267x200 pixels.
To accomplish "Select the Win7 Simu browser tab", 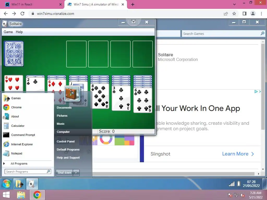I will point(96,4).
